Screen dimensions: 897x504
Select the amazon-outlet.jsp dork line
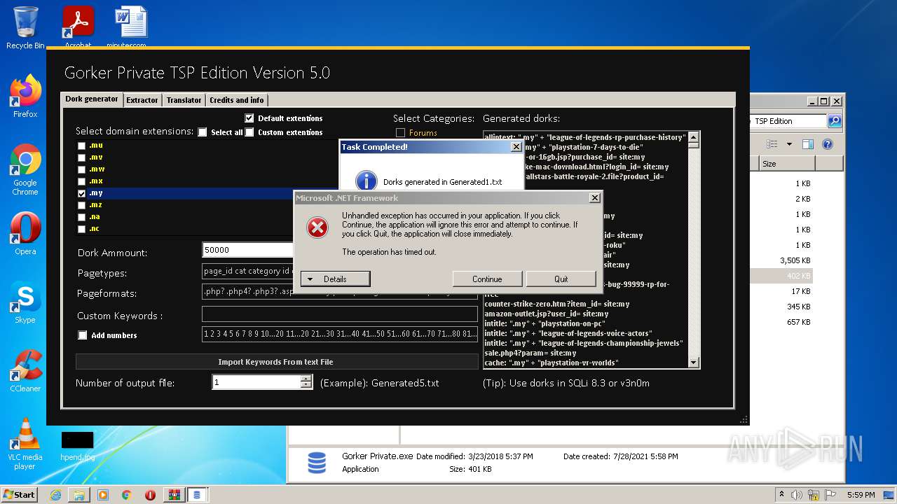pyautogui.click(x=546, y=314)
